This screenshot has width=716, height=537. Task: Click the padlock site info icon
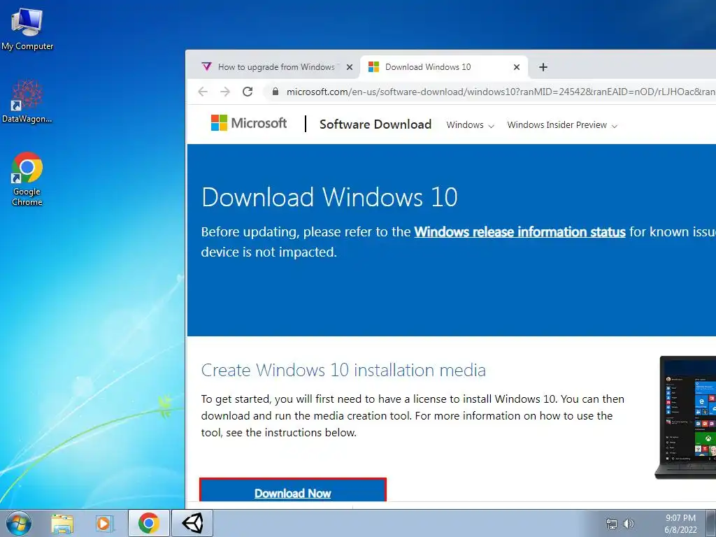pos(275,92)
